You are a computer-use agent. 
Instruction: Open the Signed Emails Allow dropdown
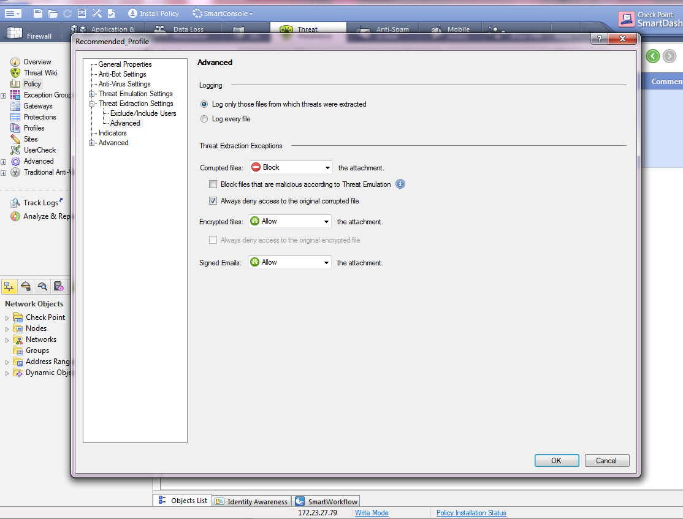tap(290, 262)
